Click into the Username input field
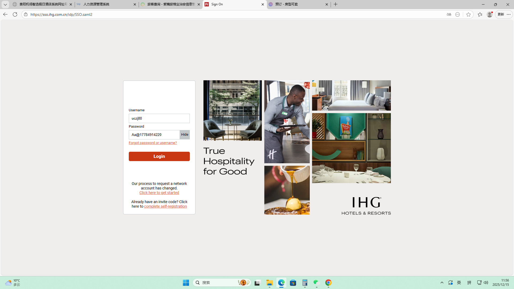Image resolution: width=514 pixels, height=289 pixels. click(159, 118)
